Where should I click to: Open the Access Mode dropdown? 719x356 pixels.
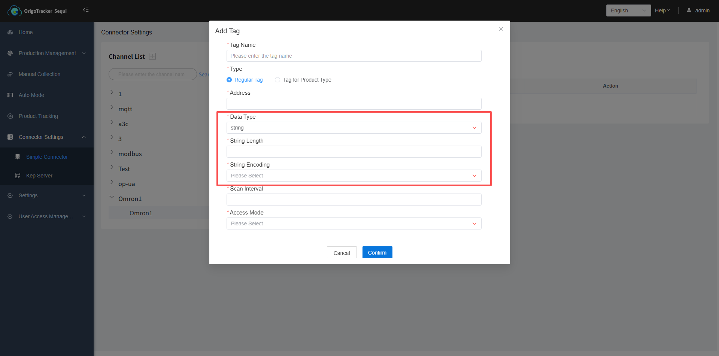354,223
